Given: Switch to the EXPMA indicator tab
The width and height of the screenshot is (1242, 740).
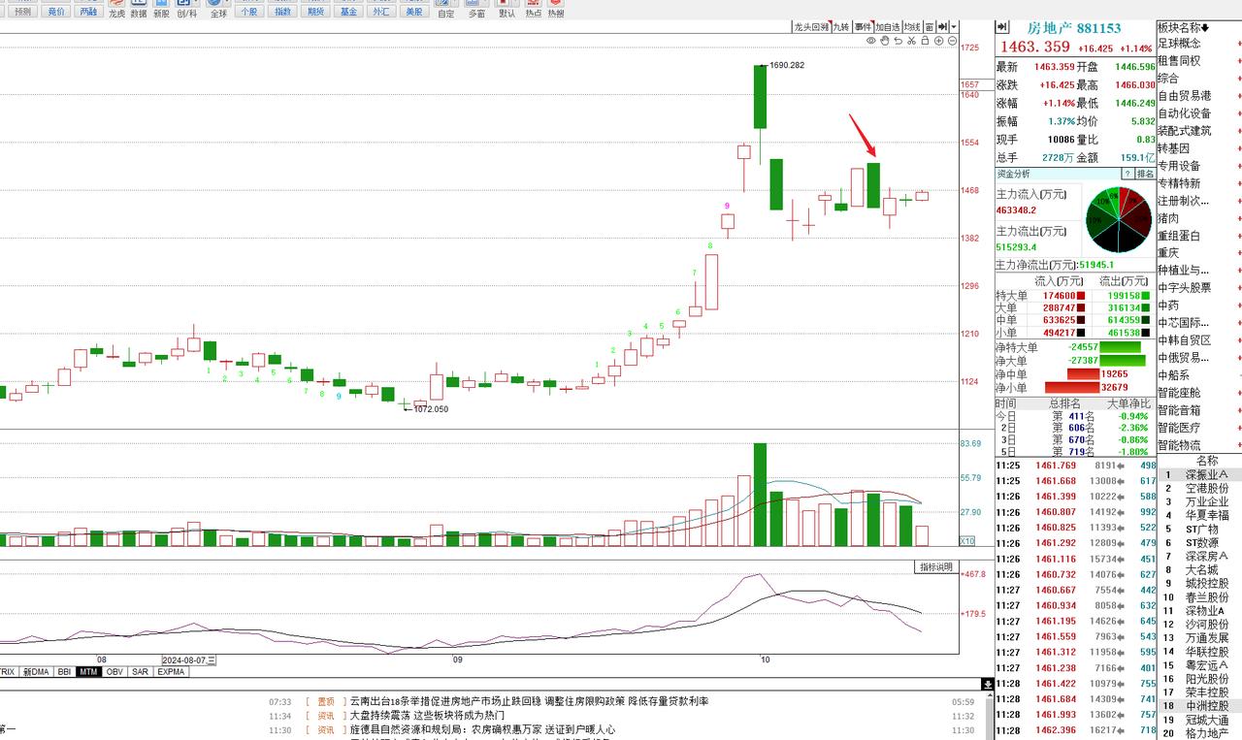Looking at the screenshot, I should (x=171, y=671).
